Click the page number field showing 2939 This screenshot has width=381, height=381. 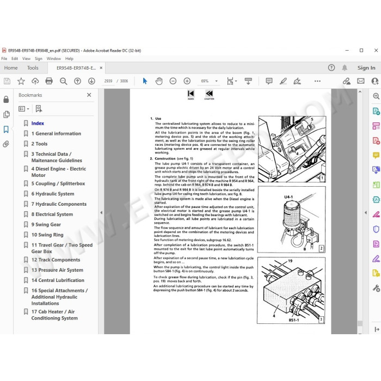pyautogui.click(x=108, y=81)
